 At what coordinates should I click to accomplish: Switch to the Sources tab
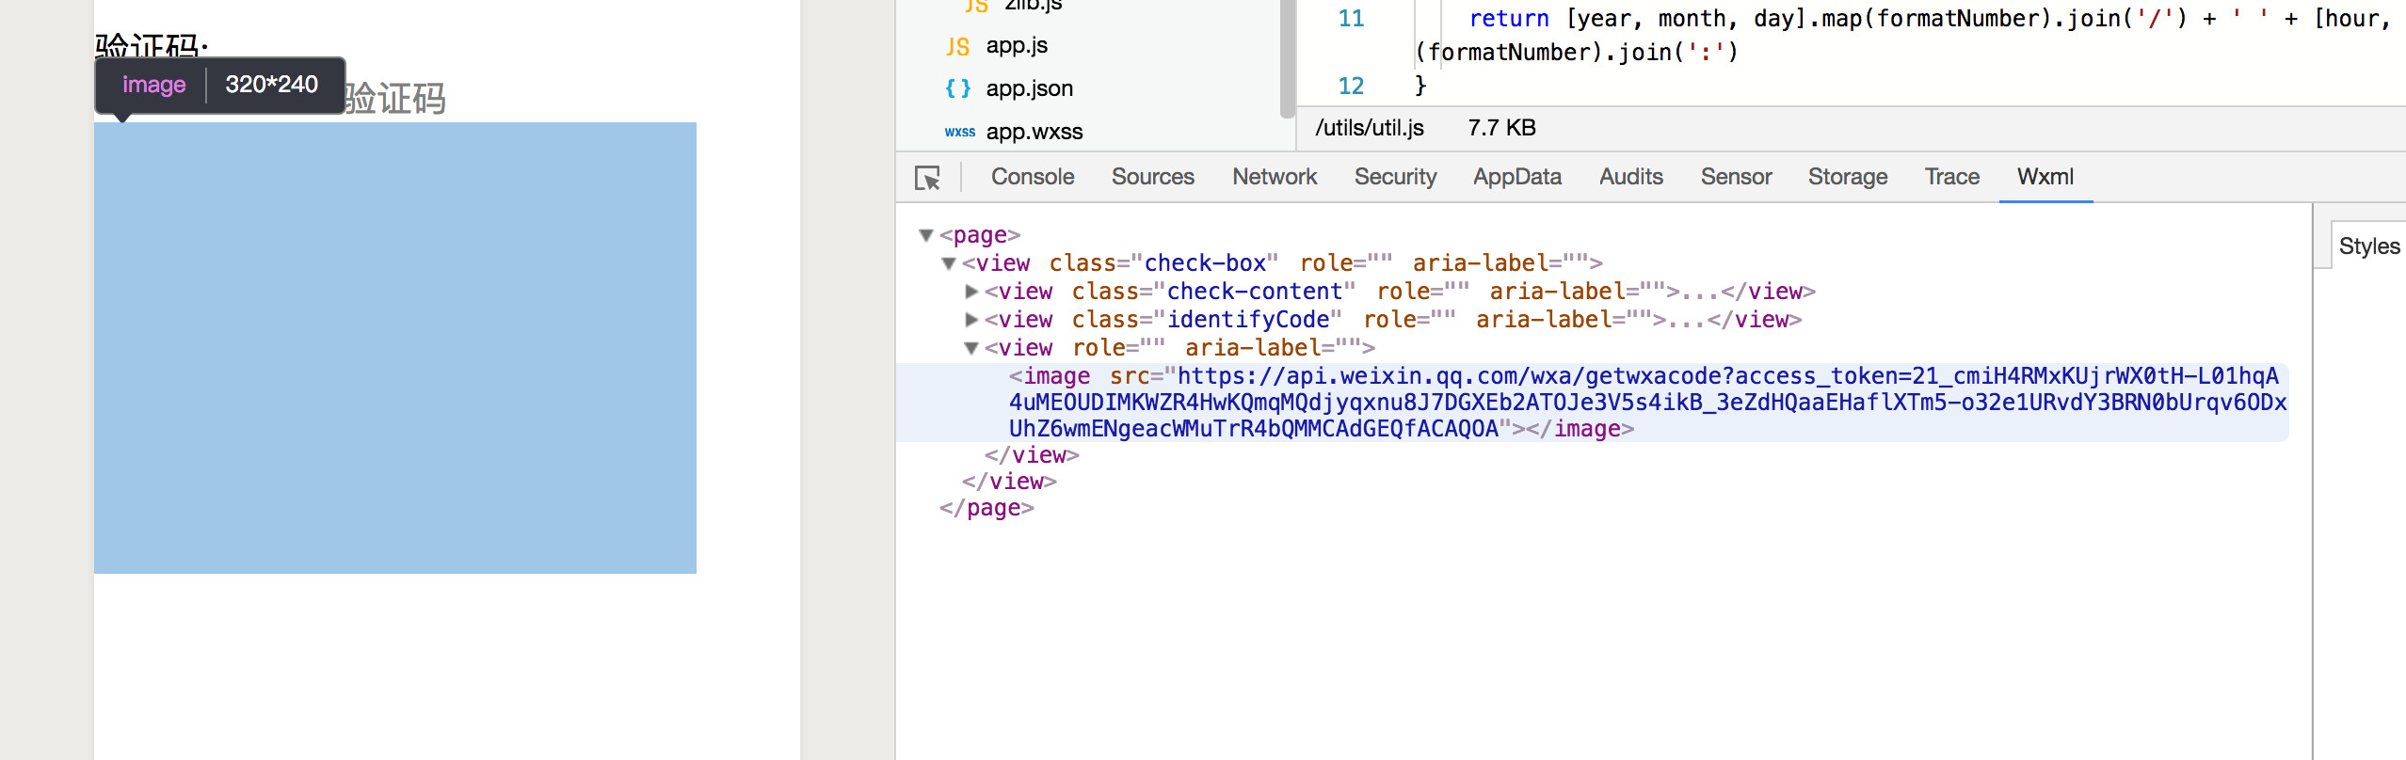pyautogui.click(x=1152, y=177)
